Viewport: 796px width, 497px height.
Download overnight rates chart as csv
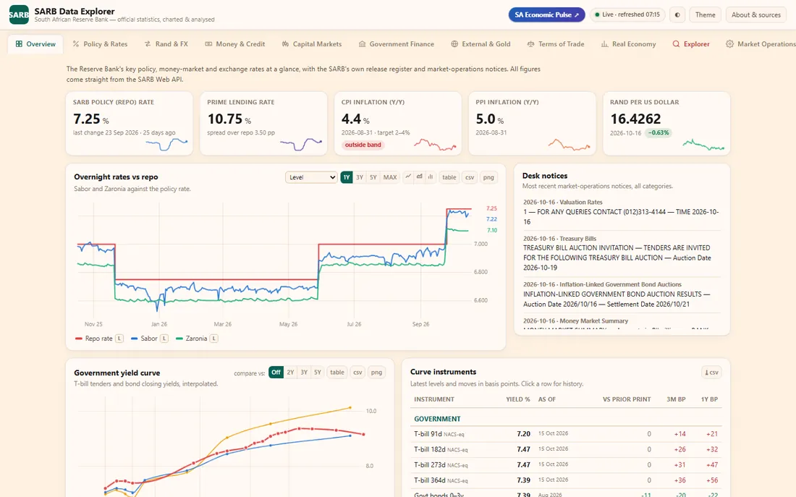[470, 177]
